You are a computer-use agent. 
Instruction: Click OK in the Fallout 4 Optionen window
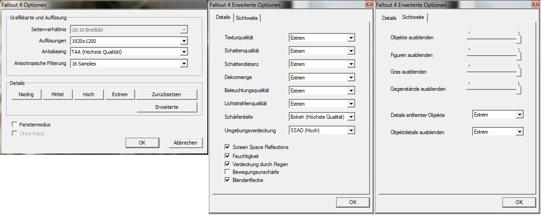coord(142,143)
